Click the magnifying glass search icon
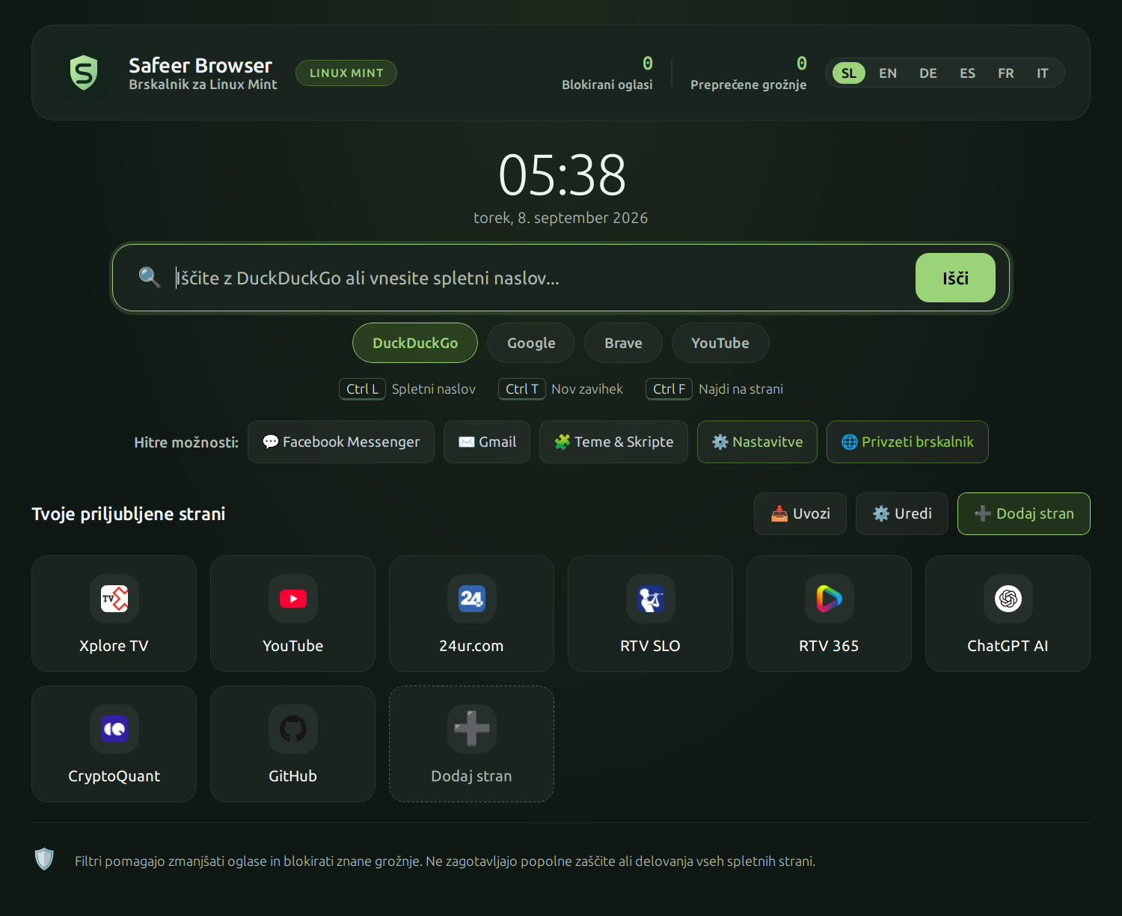 pos(150,278)
